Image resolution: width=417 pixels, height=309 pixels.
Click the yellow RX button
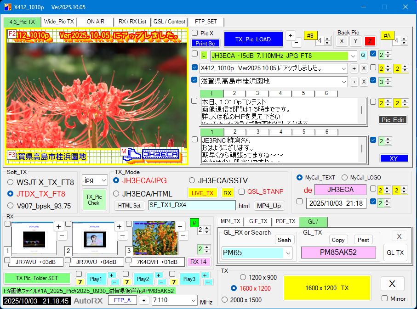pos(227,193)
